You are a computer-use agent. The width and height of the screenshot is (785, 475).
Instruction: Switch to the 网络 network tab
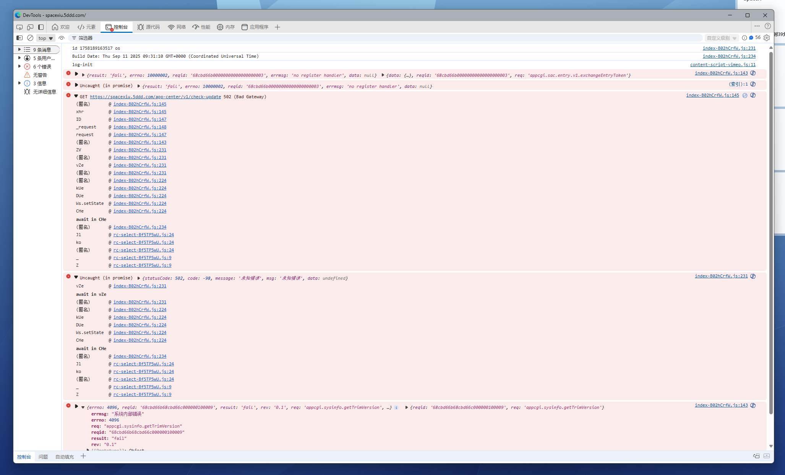177,27
